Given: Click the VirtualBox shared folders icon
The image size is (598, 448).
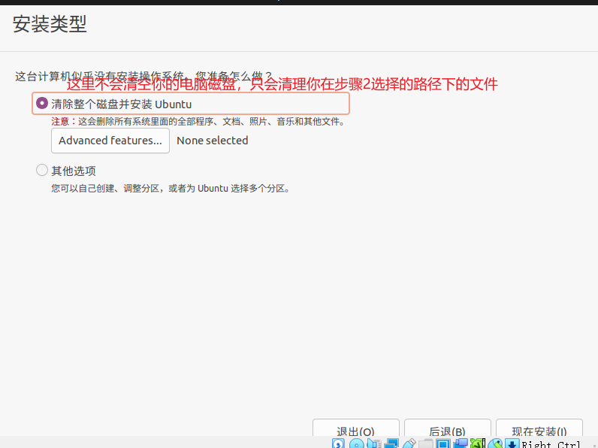Looking at the screenshot, I should [x=426, y=443].
